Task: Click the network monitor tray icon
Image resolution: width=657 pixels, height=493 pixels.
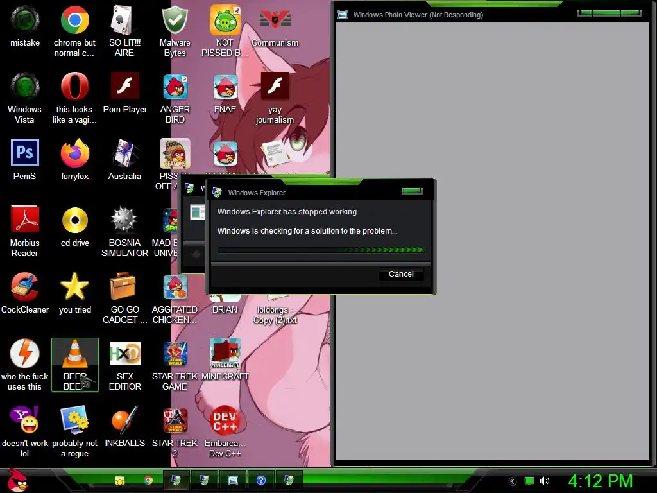Action: (x=529, y=481)
